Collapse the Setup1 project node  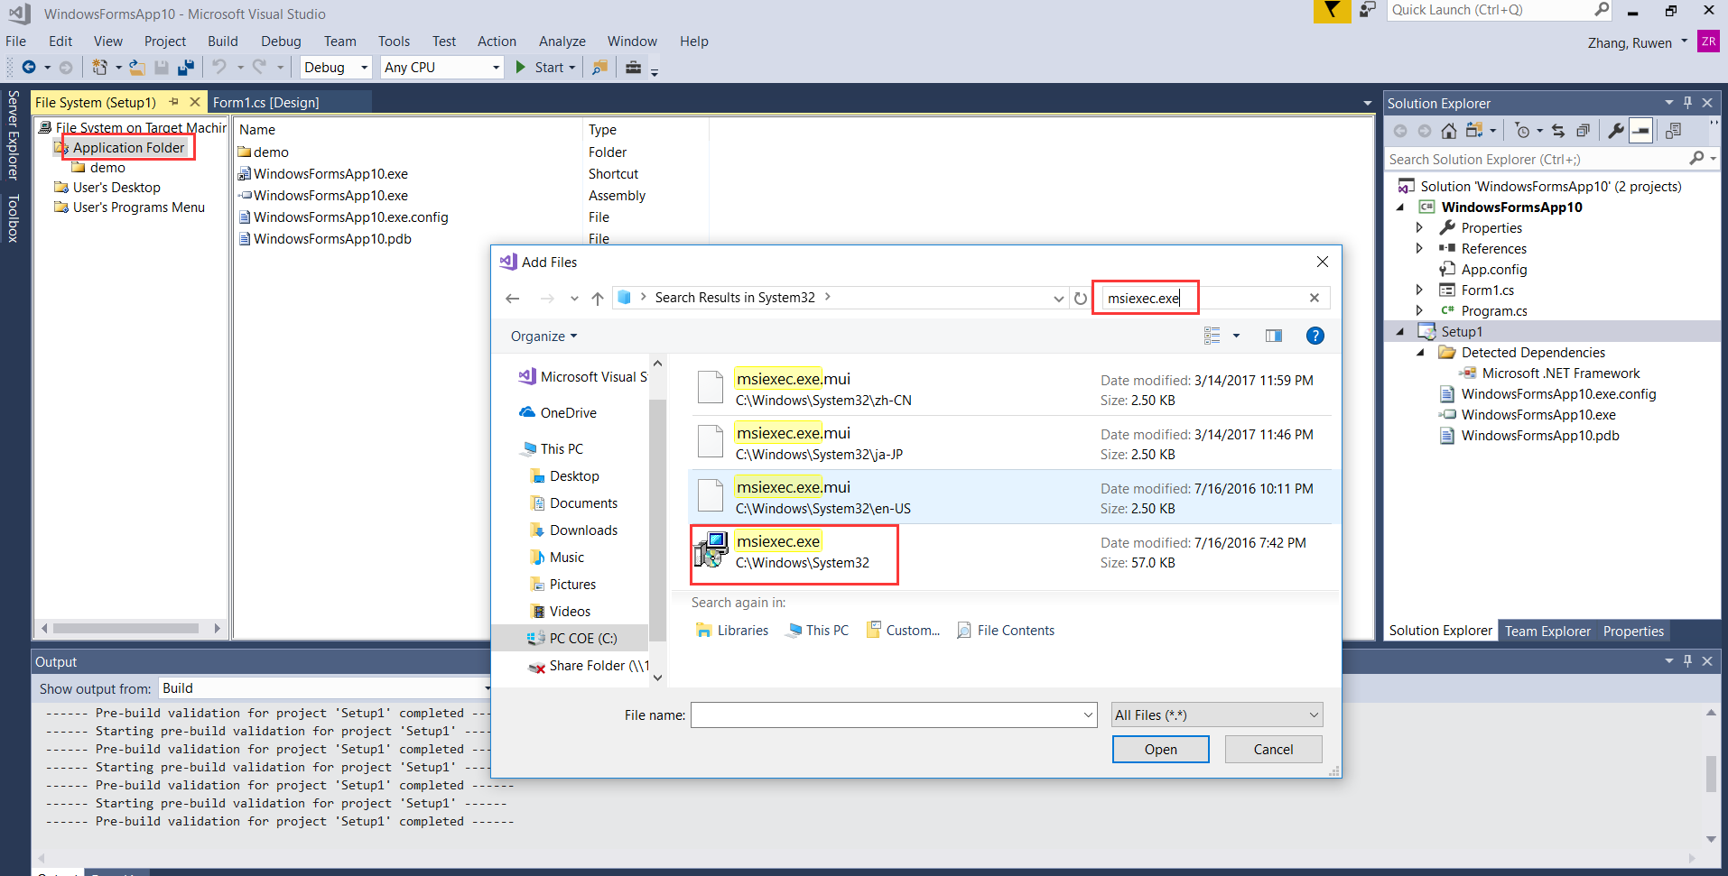click(x=1399, y=332)
